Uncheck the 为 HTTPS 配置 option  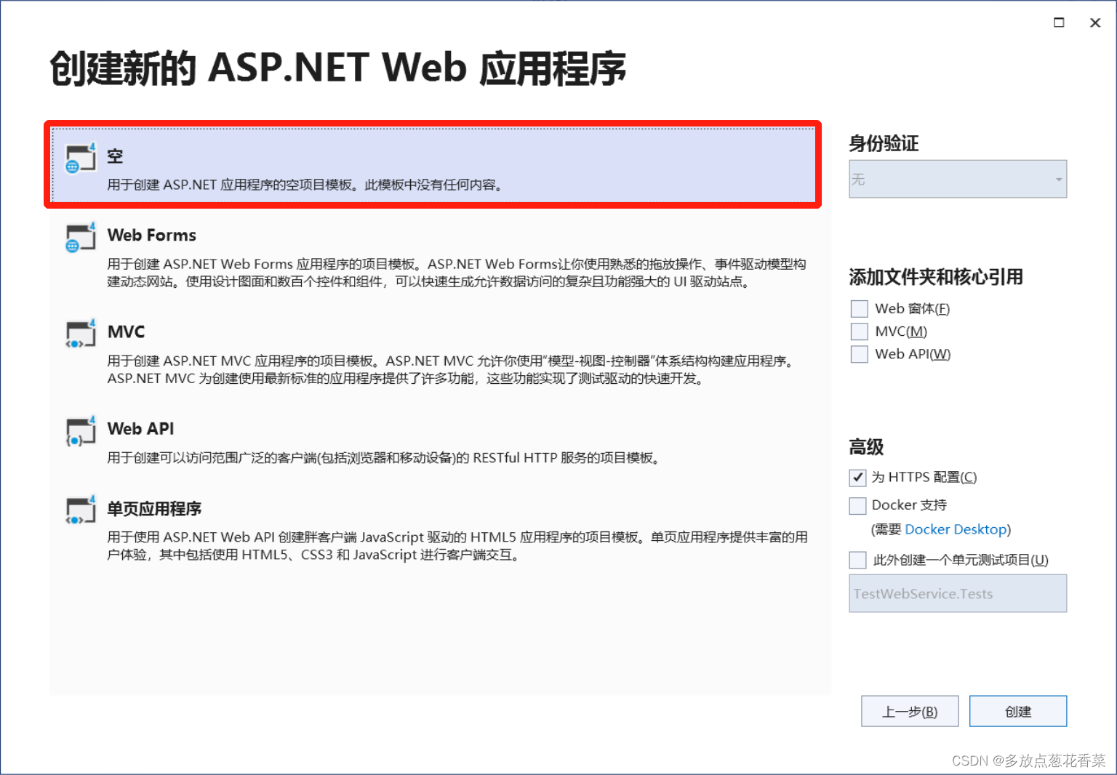pos(857,478)
